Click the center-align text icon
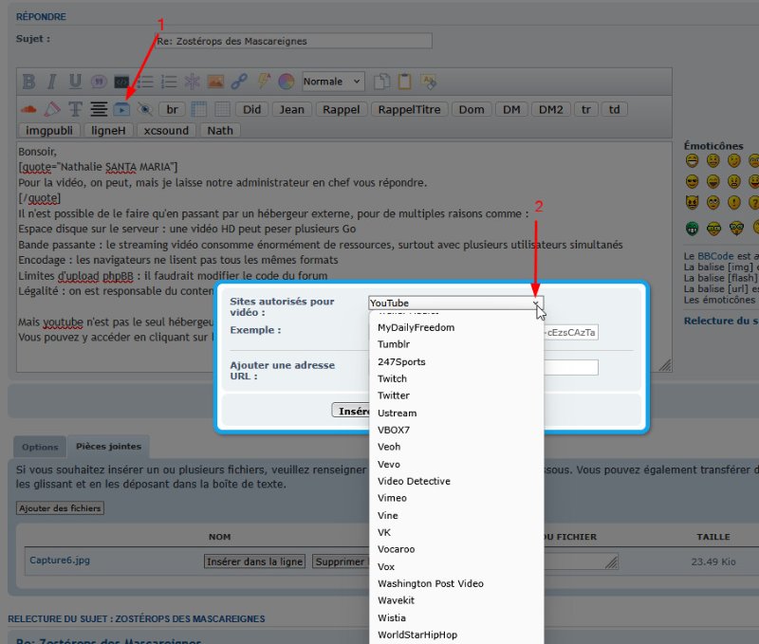 click(98, 109)
